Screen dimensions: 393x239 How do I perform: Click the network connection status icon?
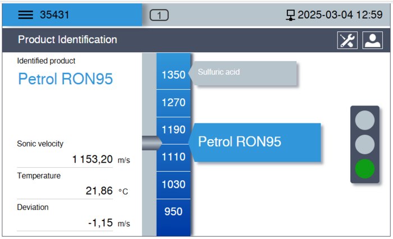click(290, 15)
